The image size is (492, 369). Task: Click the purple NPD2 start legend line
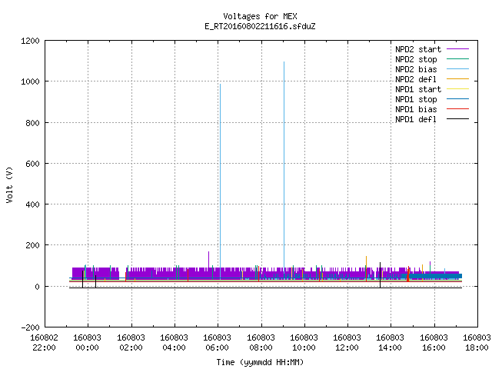tap(457, 49)
